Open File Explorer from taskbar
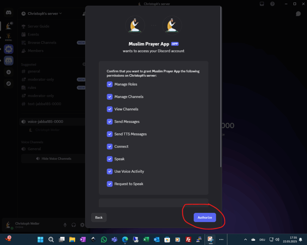This screenshot has height=245, width=307. pyautogui.click(x=72, y=240)
